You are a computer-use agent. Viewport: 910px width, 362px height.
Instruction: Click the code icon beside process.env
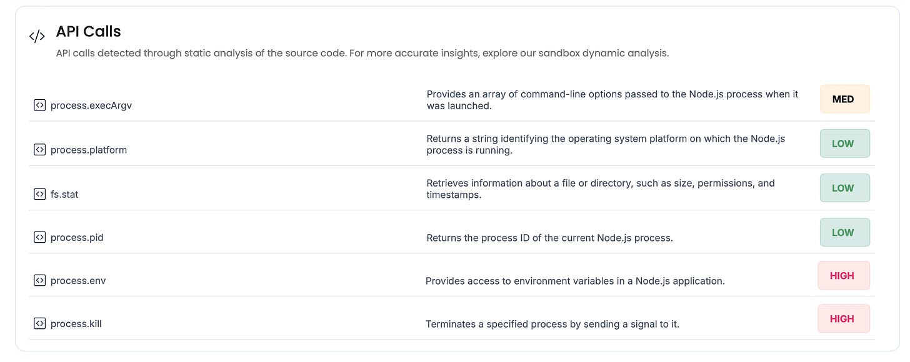[39, 280]
